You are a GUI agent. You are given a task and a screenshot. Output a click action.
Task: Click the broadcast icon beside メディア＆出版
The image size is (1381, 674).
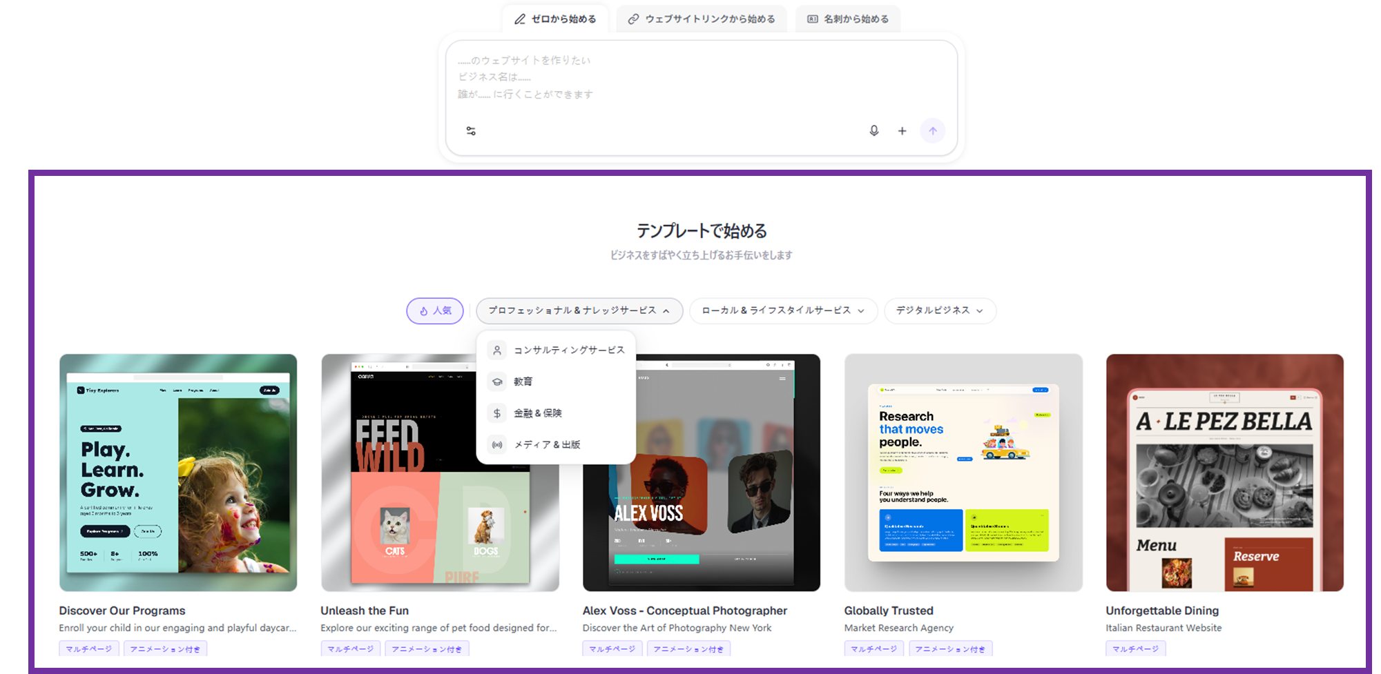tap(497, 445)
